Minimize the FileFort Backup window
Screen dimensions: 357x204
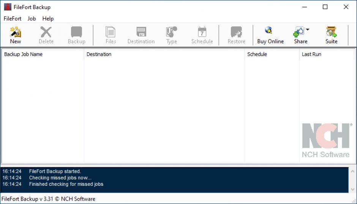pyautogui.click(x=305, y=7)
